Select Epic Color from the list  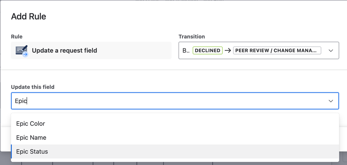(175, 123)
